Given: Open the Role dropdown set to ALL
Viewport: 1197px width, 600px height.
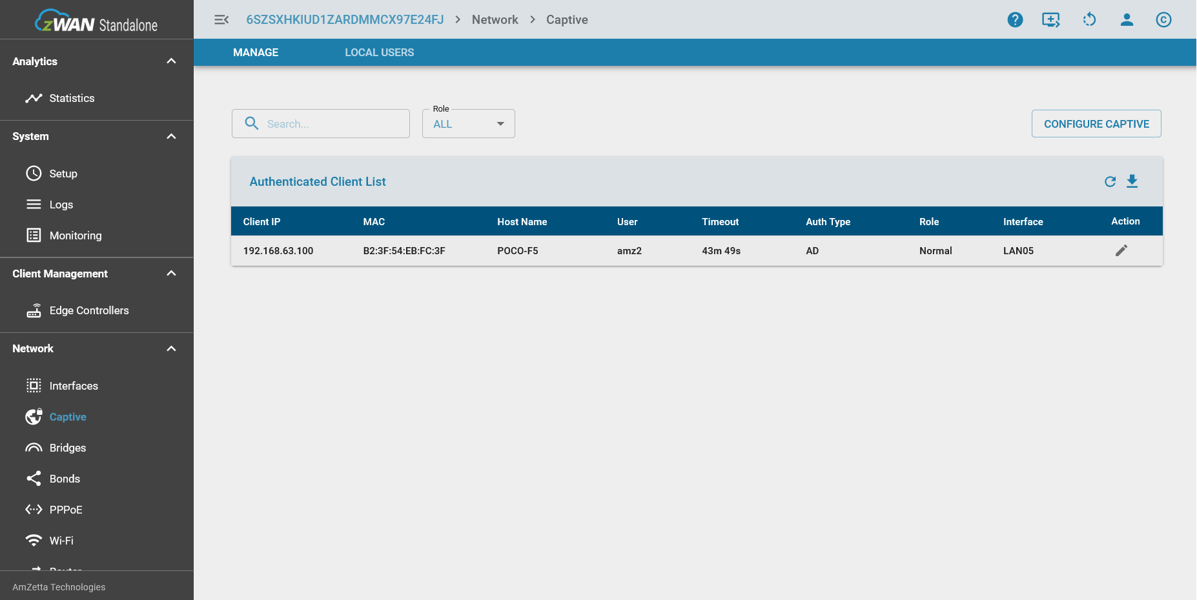Looking at the screenshot, I should 468,124.
